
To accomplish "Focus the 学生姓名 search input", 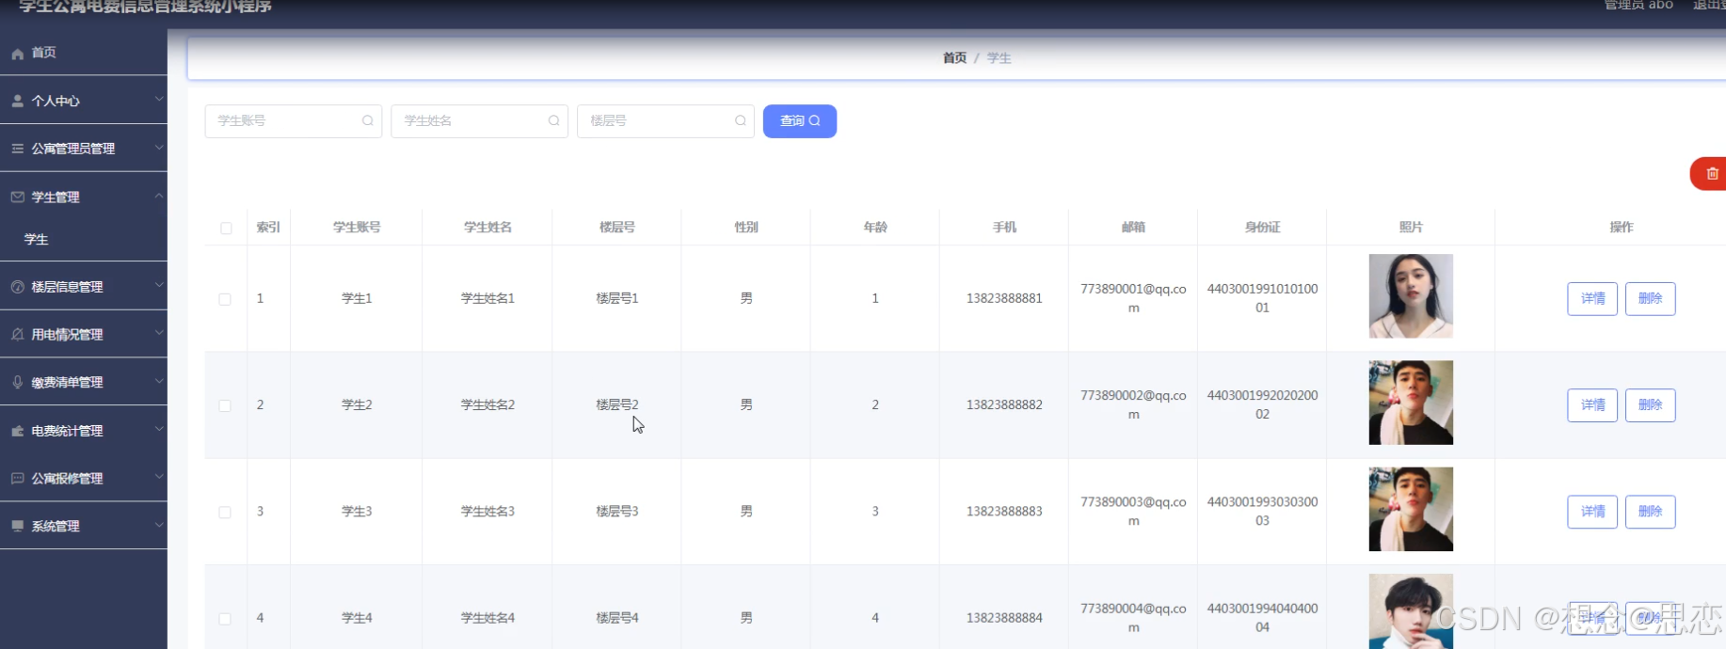I will click(x=479, y=121).
